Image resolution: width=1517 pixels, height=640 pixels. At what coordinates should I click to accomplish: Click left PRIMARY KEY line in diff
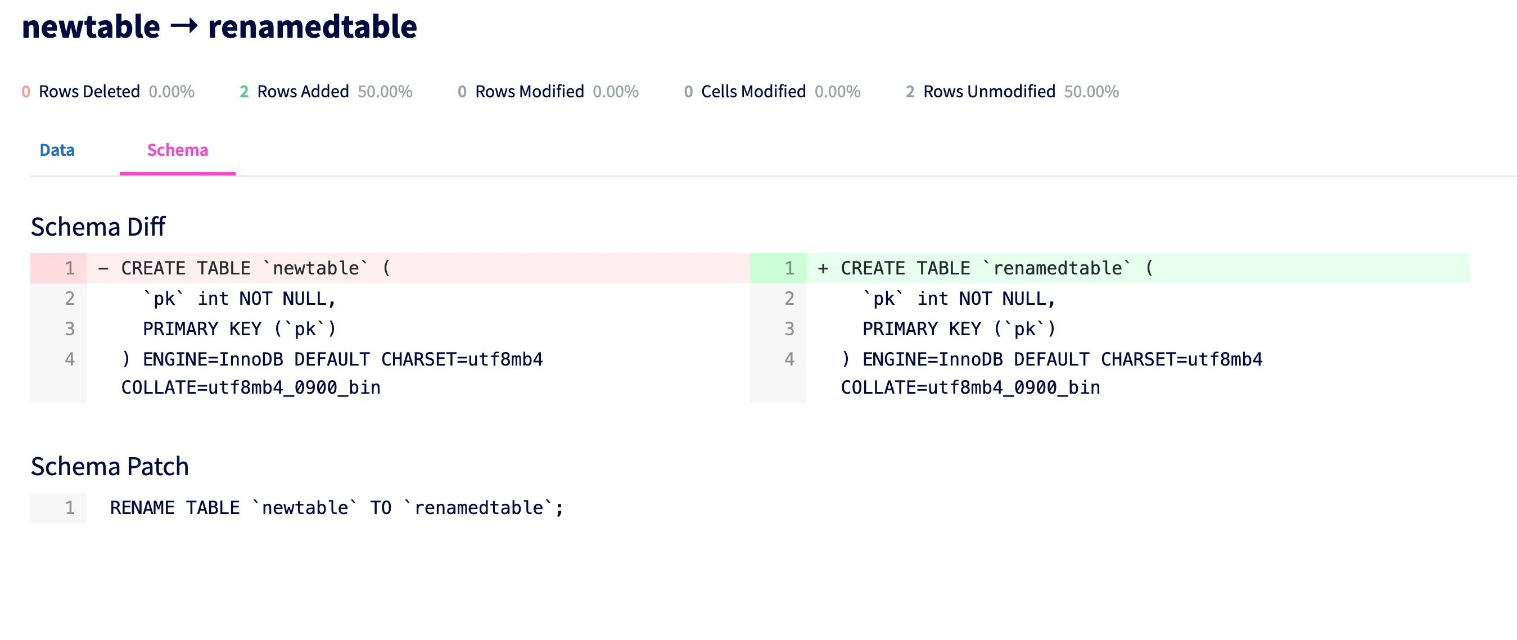point(239,328)
